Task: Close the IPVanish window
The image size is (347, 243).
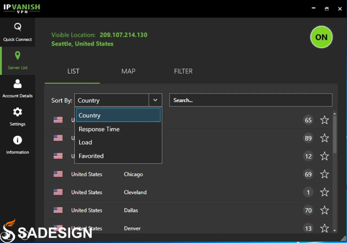Action: tap(340, 9)
